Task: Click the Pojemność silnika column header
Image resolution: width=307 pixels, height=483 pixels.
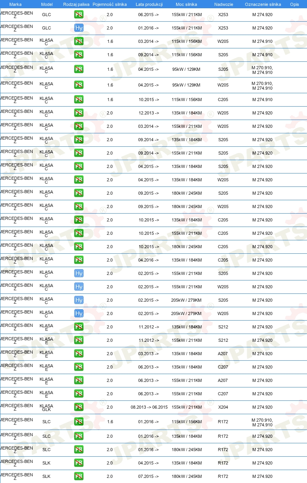Action: pos(110,4)
